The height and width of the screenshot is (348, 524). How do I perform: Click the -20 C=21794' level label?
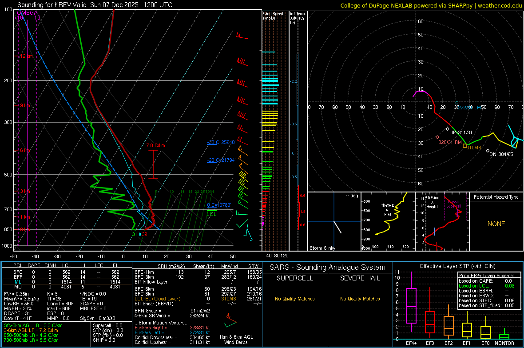click(221, 160)
